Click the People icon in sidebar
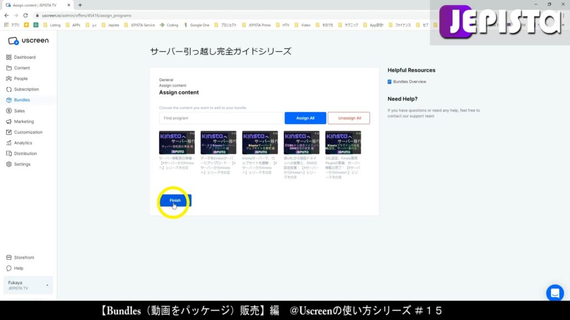 pyautogui.click(x=9, y=78)
